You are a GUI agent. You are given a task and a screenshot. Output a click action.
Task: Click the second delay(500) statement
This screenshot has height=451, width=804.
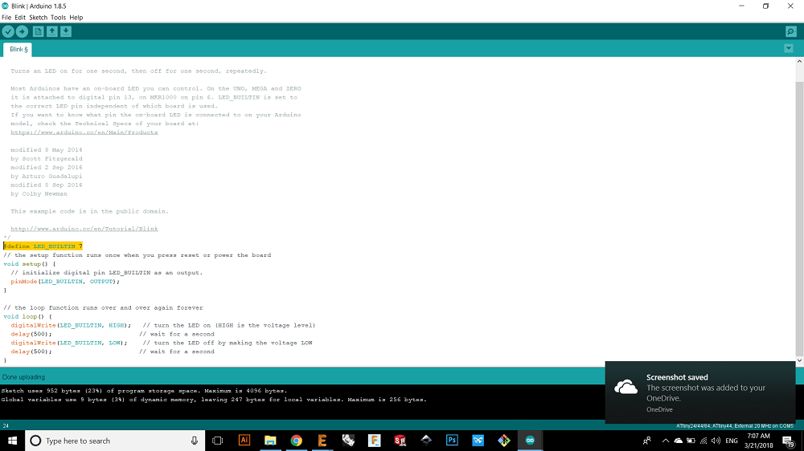coord(31,351)
